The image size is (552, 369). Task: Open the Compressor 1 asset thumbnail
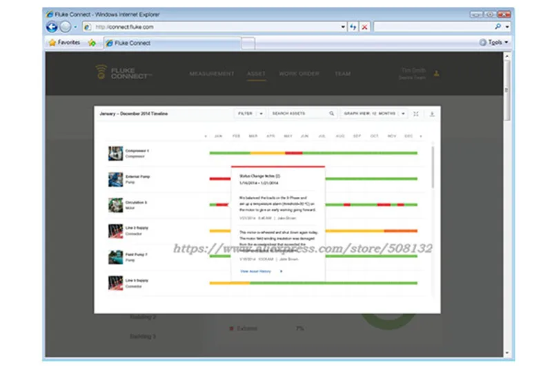115,154
